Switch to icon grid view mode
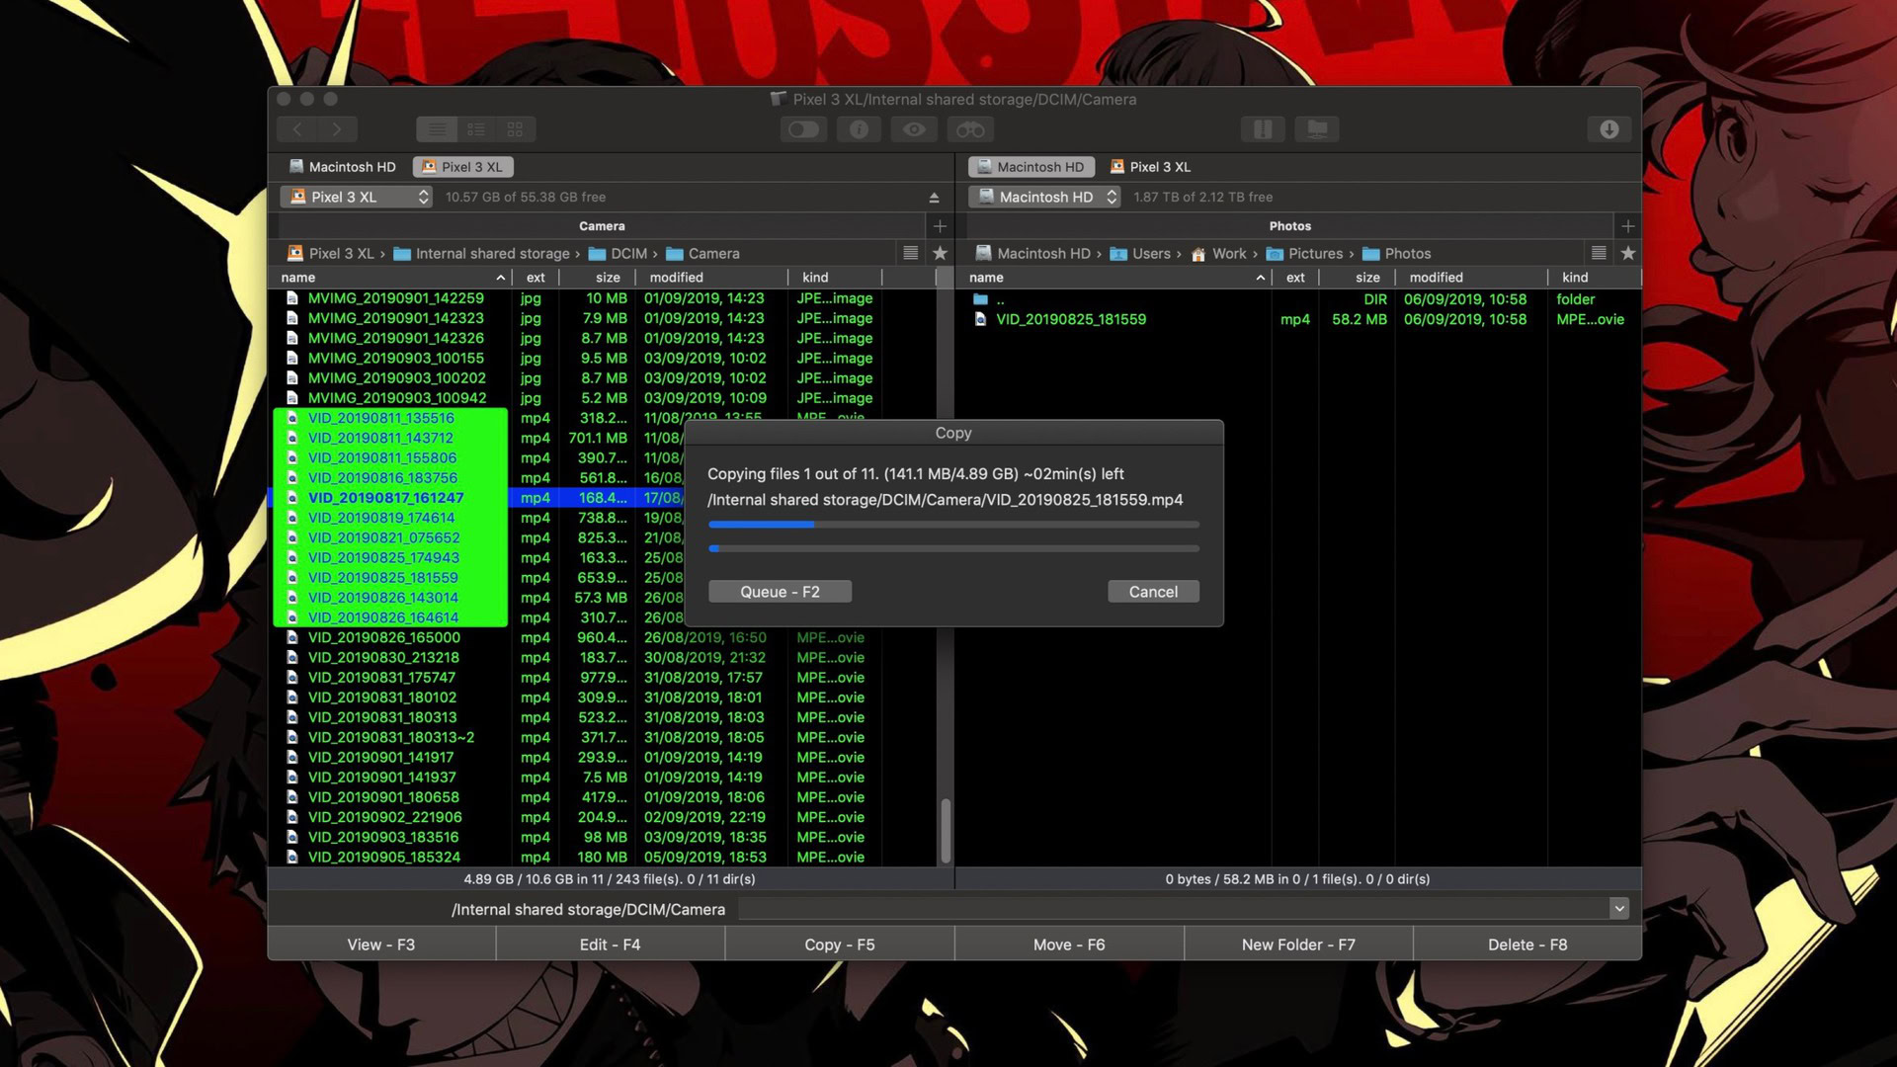This screenshot has height=1067, width=1897. 515,129
